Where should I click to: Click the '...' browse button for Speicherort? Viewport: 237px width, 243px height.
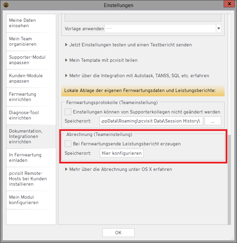[x=213, y=121]
